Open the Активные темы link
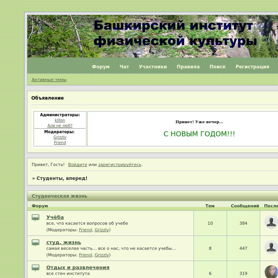This screenshot has width=278, height=278. tap(49, 80)
